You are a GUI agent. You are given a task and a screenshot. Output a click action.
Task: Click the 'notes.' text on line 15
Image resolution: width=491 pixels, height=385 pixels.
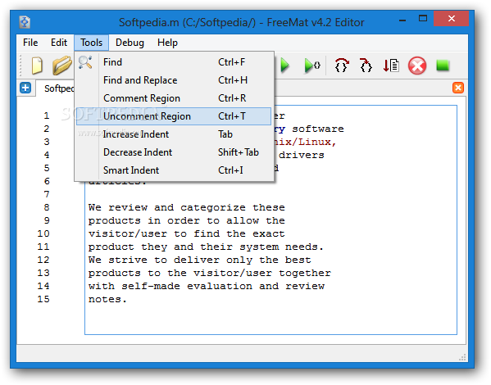tap(107, 300)
